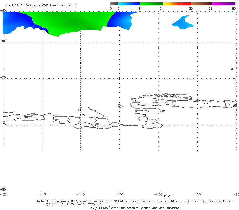This screenshot has height=210, width=239.
Task: Click the -110 longitude axis label
Action: (x=81, y=194)
